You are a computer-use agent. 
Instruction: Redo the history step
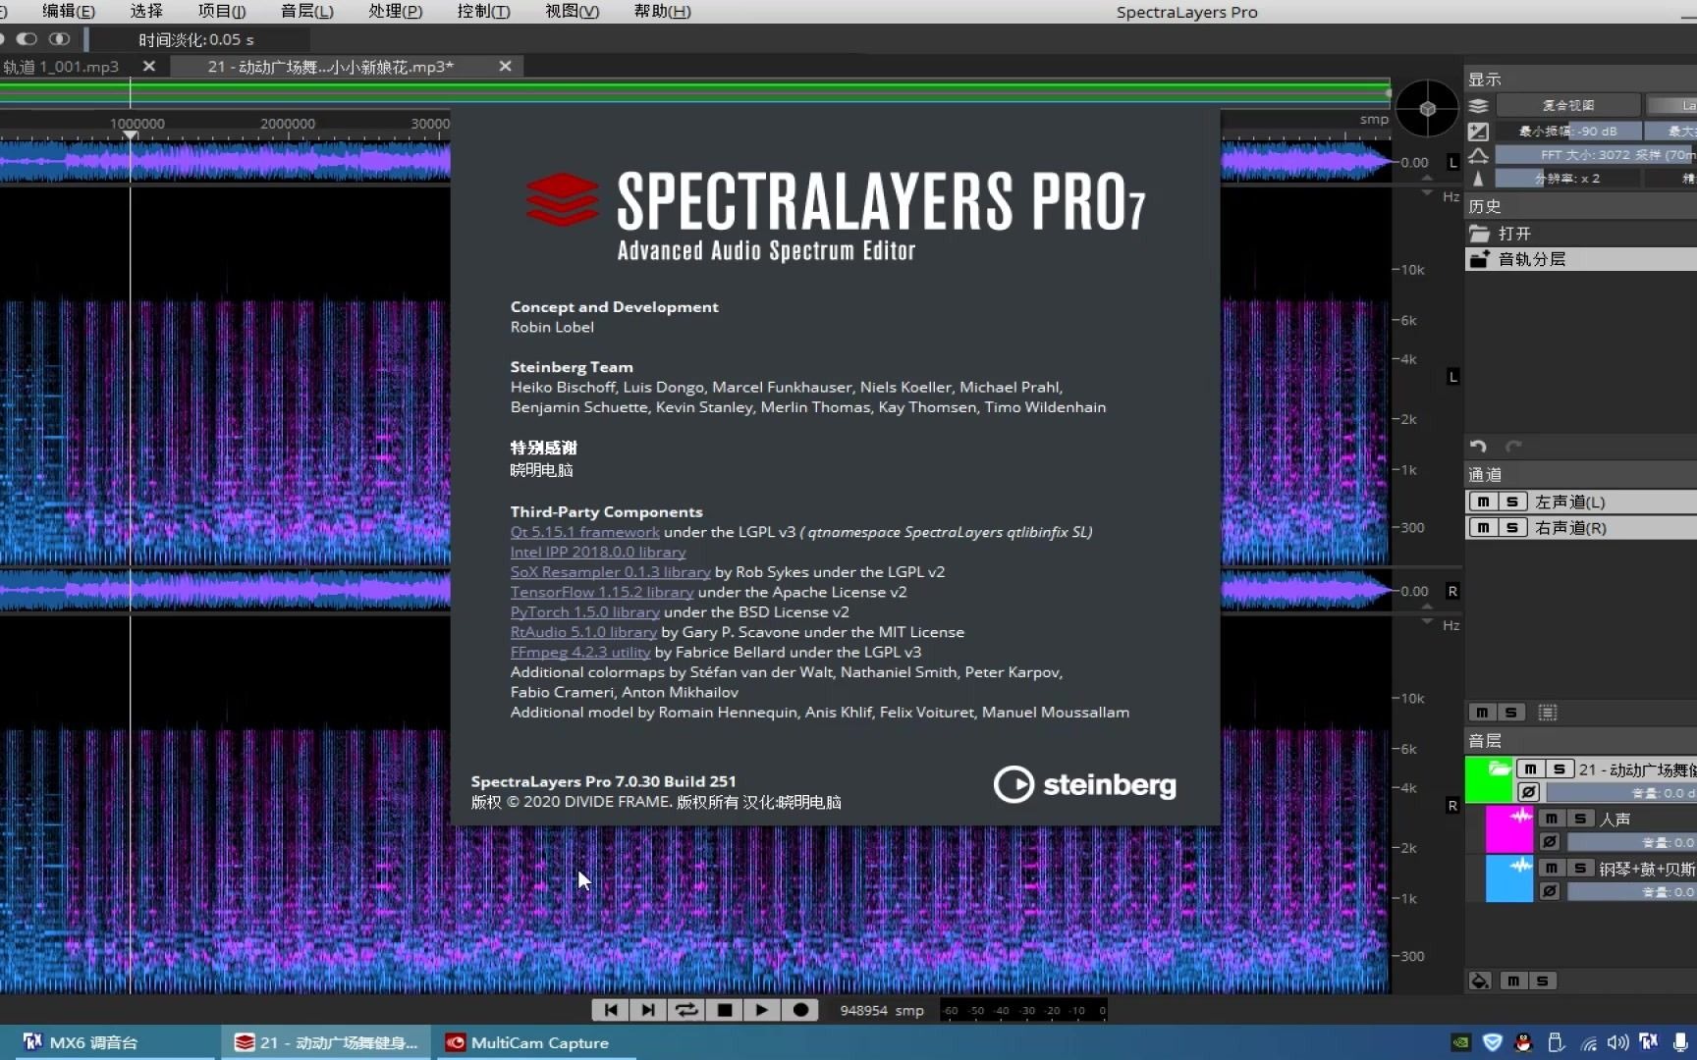(x=1513, y=447)
